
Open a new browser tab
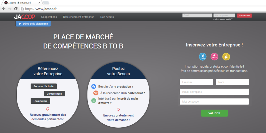46,3
